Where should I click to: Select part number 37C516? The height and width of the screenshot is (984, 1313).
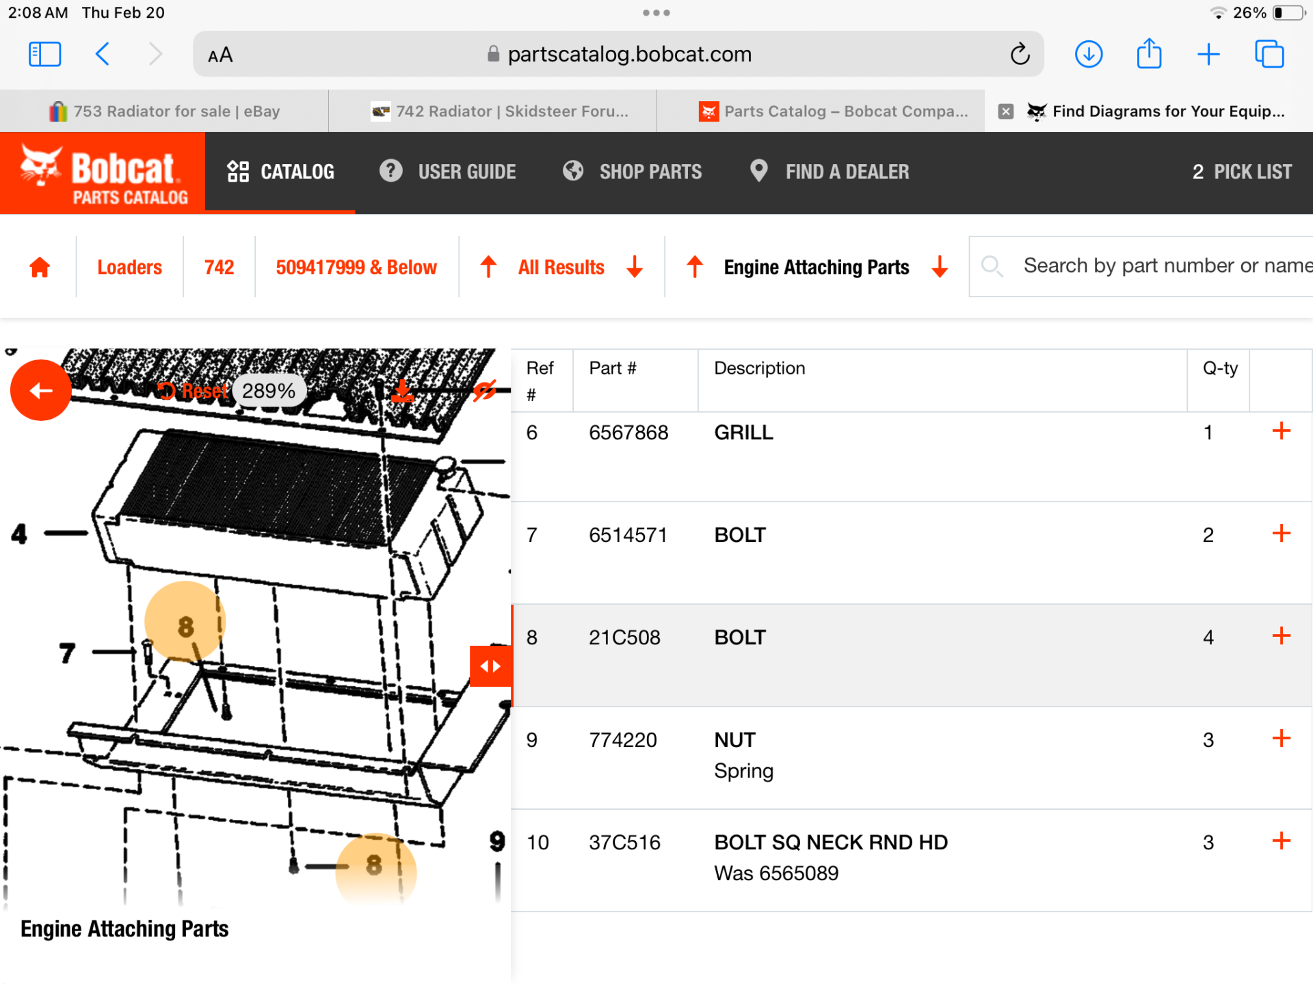[624, 843]
